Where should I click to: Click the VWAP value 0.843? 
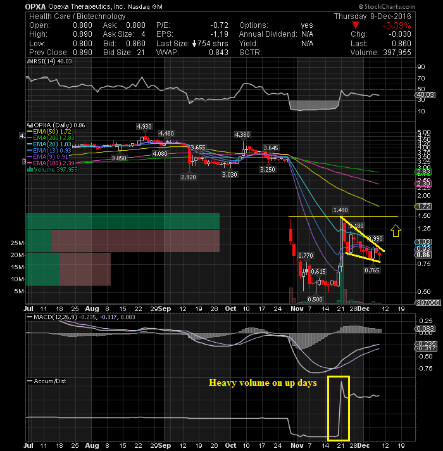(218, 53)
